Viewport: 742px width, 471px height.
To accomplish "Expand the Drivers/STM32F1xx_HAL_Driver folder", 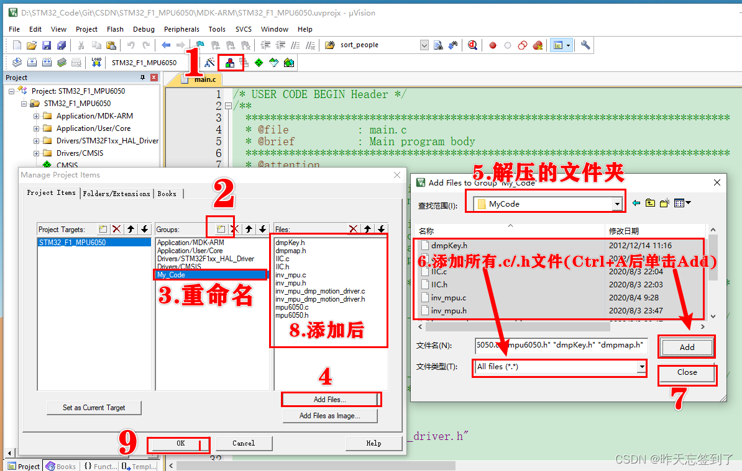I will pyautogui.click(x=37, y=141).
